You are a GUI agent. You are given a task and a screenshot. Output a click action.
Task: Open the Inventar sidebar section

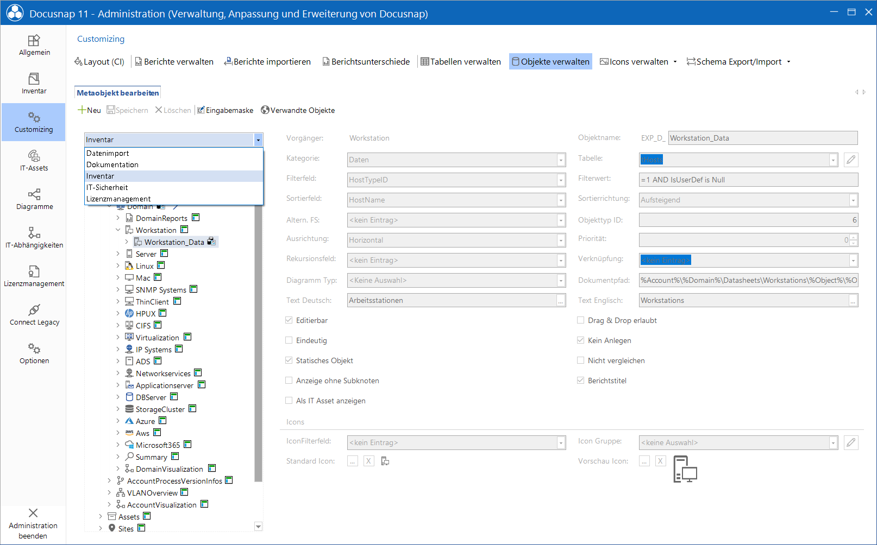coord(34,84)
